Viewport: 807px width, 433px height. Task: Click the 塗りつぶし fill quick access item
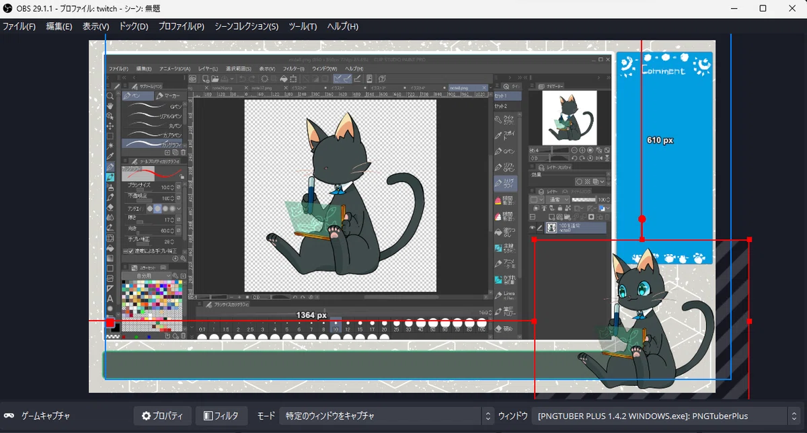(x=506, y=231)
